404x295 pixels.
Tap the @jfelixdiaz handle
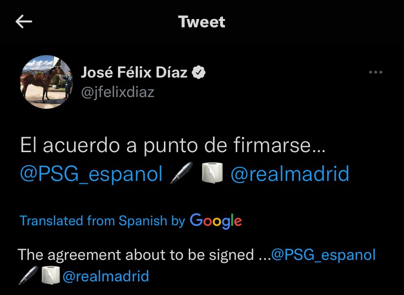click(x=117, y=92)
